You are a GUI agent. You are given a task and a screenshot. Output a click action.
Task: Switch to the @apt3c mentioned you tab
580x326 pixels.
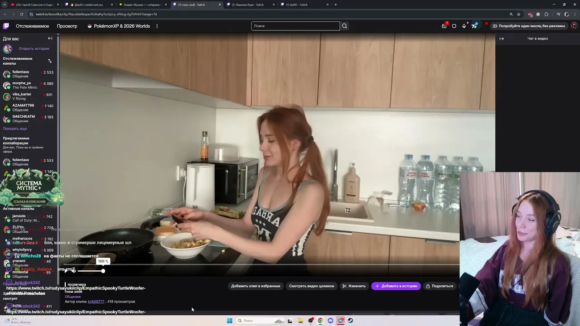88,5
